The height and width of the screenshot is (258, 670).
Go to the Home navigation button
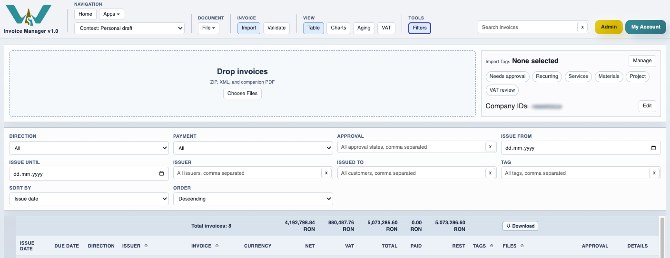click(85, 14)
